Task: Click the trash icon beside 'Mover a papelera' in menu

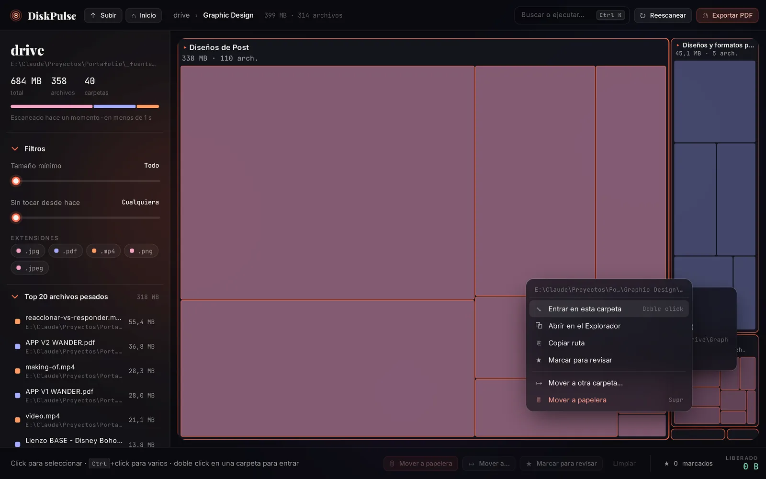Action: coord(539,400)
